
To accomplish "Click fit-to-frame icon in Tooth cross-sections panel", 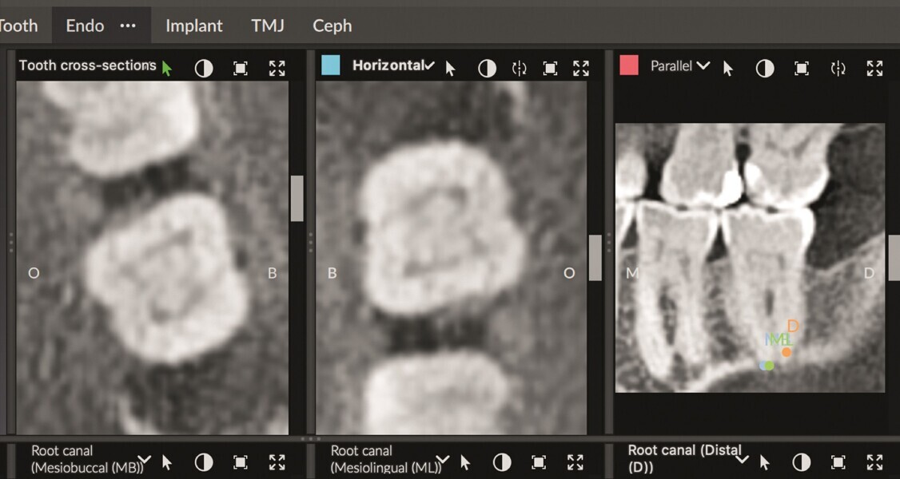I will coord(241,69).
